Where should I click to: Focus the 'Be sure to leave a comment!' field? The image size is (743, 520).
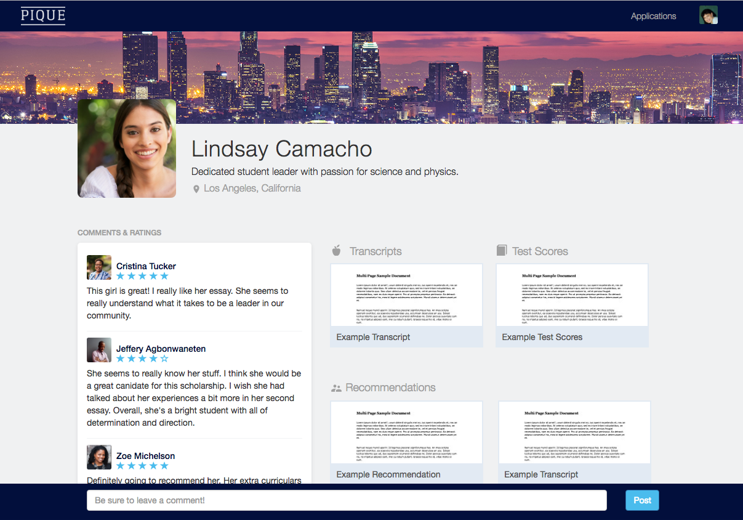(x=347, y=500)
